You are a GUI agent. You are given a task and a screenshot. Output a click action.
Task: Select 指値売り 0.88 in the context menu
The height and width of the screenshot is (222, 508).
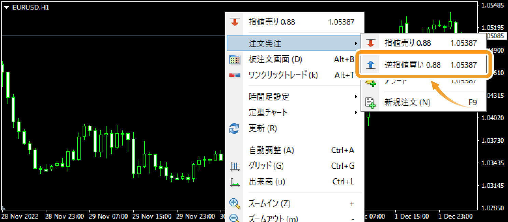(295, 22)
